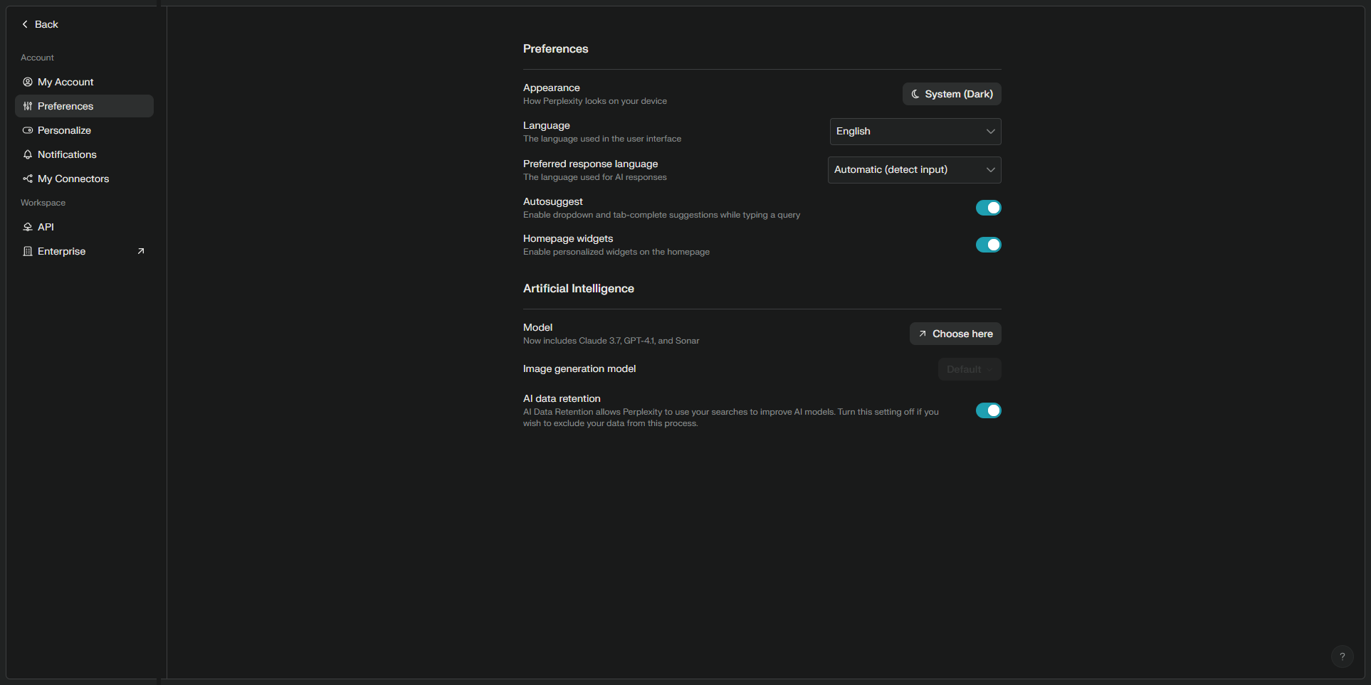Go Back from settings
The width and height of the screenshot is (1371, 685).
[x=40, y=24]
